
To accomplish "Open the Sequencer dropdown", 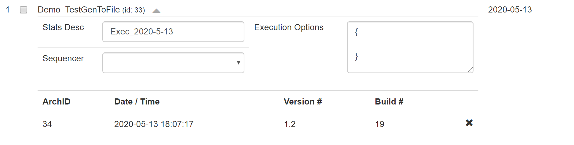I will pos(173,63).
